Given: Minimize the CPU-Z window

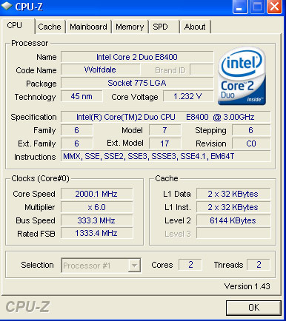Looking at the screenshot, I should [240, 7].
